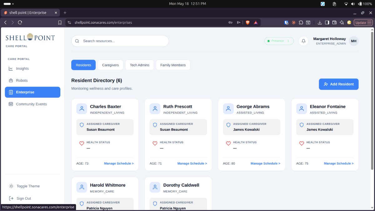The image size is (375, 211).
Task: Select the shell point | Enterprise browser tab
Action: 30,13
